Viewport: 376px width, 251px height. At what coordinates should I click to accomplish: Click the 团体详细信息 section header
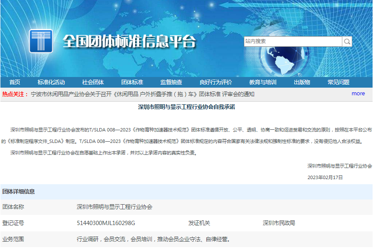tap(18, 192)
